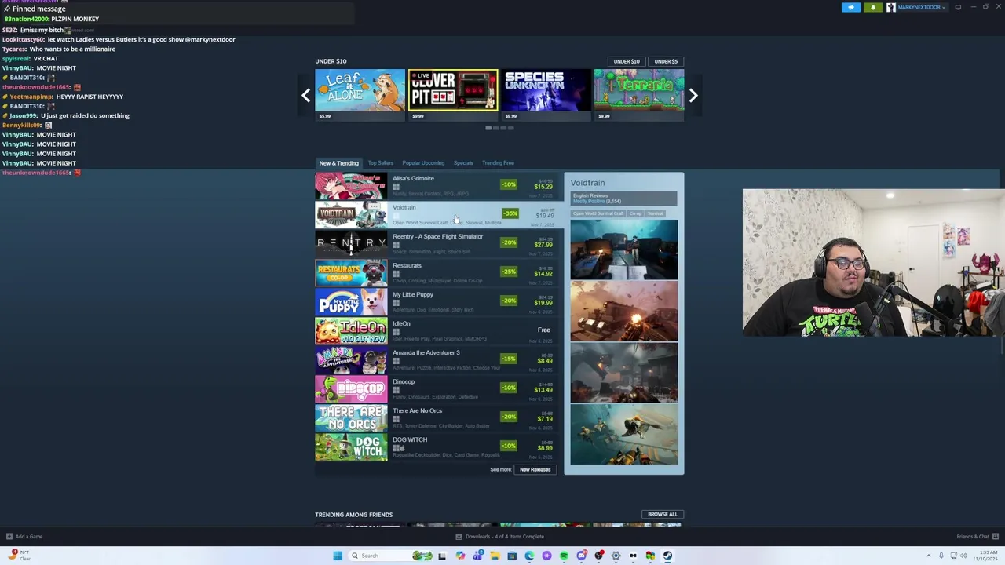Open Spotify from taskbar
This screenshot has width=1005, height=565.
point(564,556)
